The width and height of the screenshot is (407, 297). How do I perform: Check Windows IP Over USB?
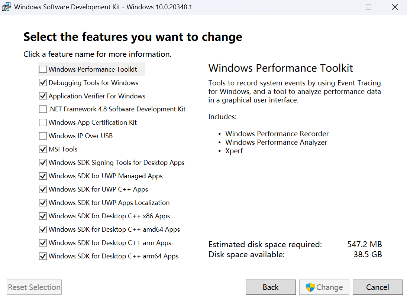43,136
